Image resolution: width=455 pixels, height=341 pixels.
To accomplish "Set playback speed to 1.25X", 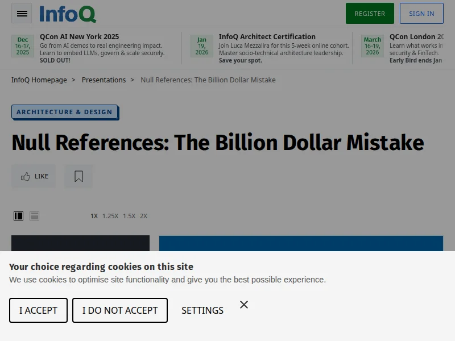I will tap(110, 216).
